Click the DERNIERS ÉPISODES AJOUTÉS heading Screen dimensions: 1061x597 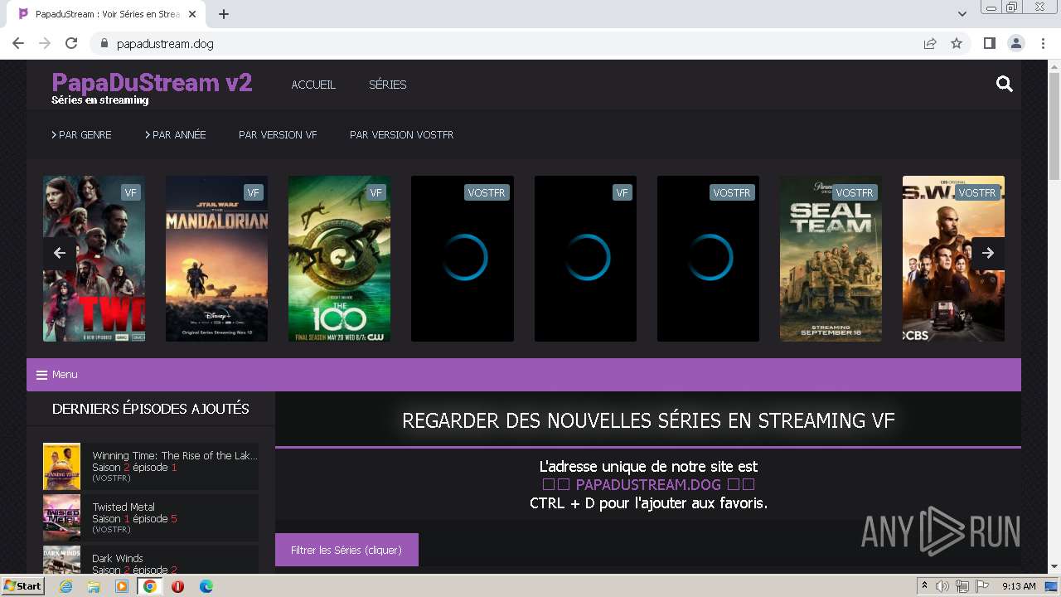click(151, 409)
